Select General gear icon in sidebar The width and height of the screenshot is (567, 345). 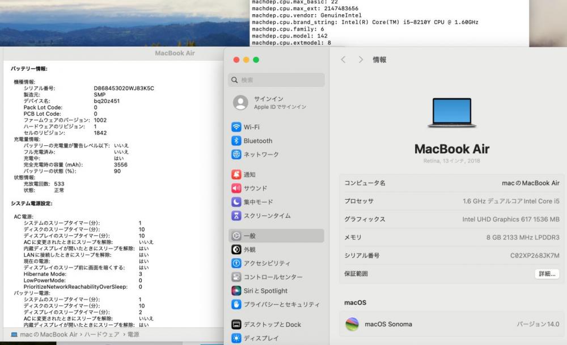pos(236,235)
